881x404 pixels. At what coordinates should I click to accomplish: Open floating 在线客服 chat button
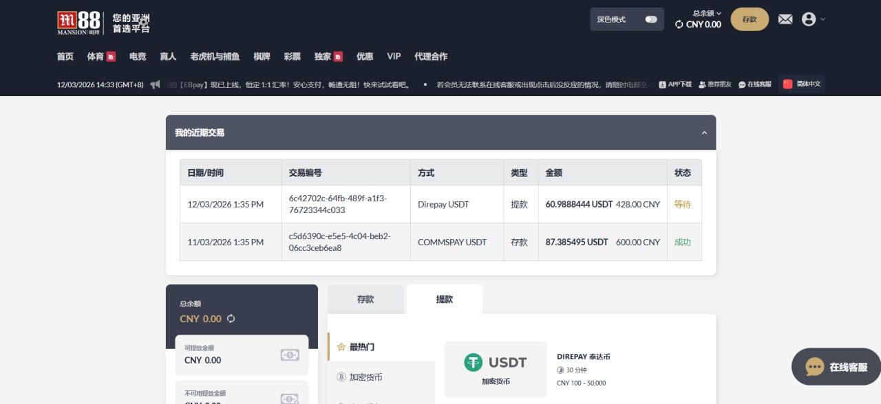(x=836, y=367)
